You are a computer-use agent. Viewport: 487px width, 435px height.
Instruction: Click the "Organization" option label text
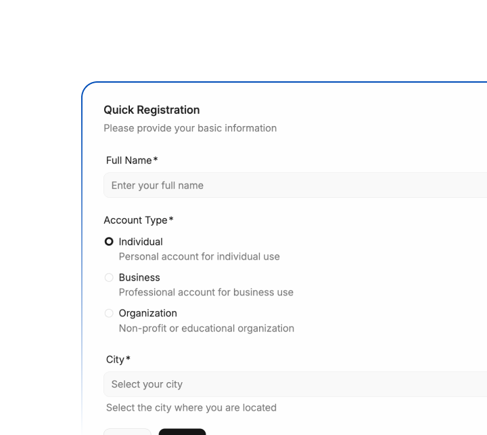[147, 314]
